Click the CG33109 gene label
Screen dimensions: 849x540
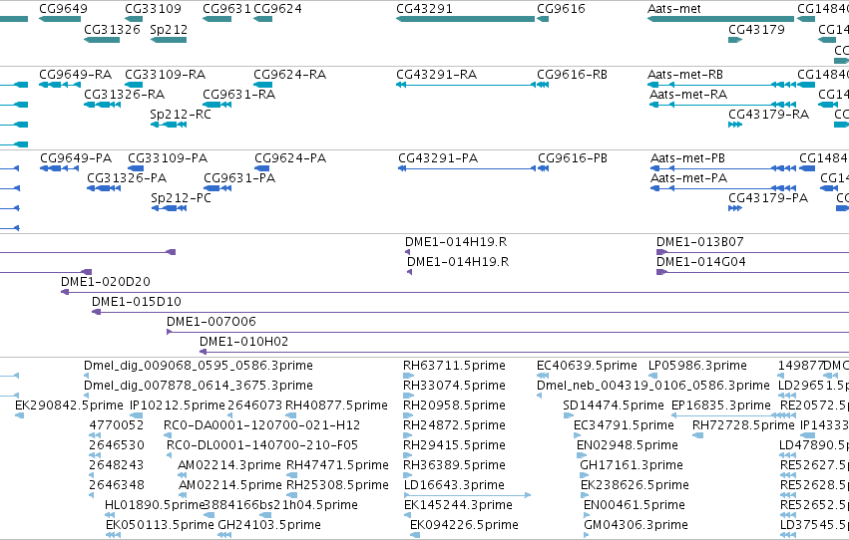[x=153, y=9]
